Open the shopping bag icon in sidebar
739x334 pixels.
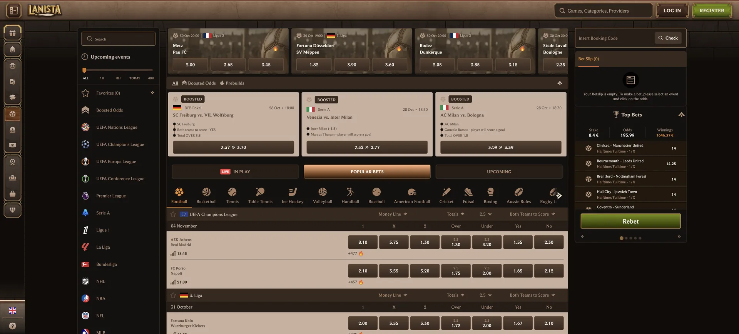(x=12, y=194)
